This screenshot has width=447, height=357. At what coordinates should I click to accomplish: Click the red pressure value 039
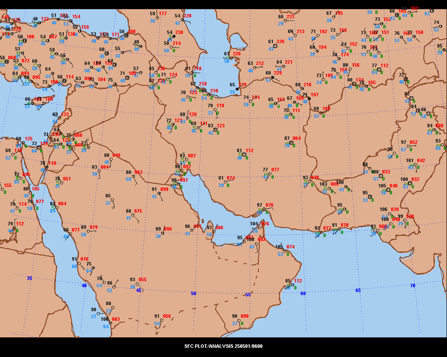coord(395,210)
